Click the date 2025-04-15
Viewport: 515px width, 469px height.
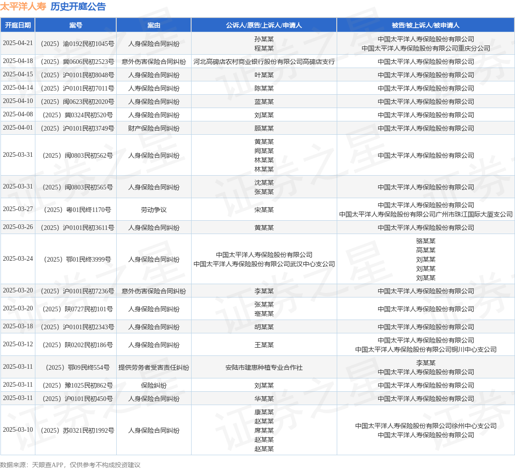click(18, 74)
